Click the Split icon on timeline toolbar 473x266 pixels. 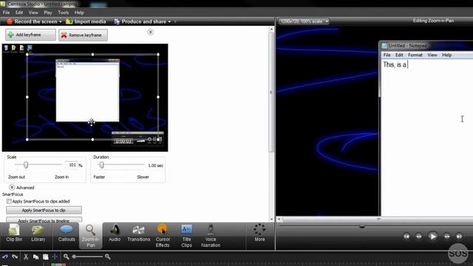(x=55, y=256)
